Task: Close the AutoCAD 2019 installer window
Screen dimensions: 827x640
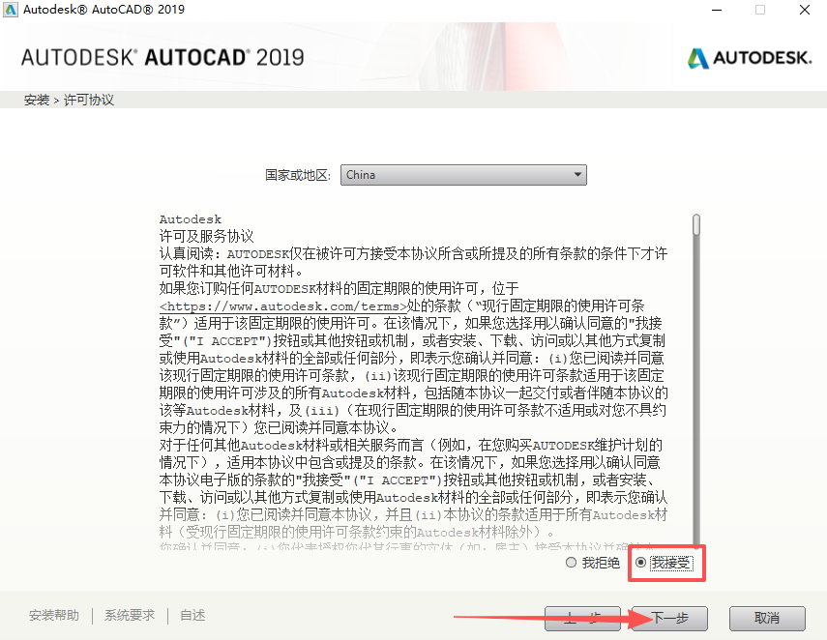Action: tap(805, 10)
